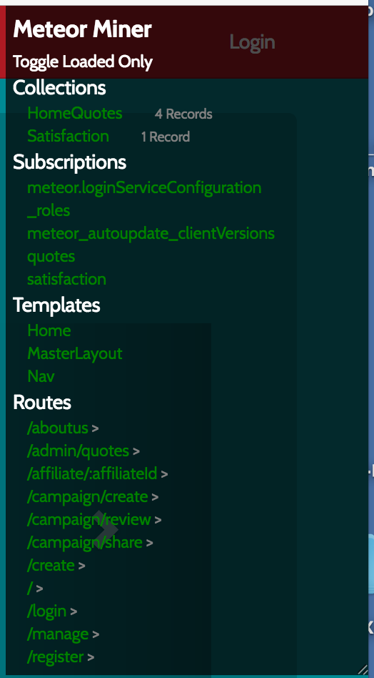Click the Routes section heading

coord(42,403)
